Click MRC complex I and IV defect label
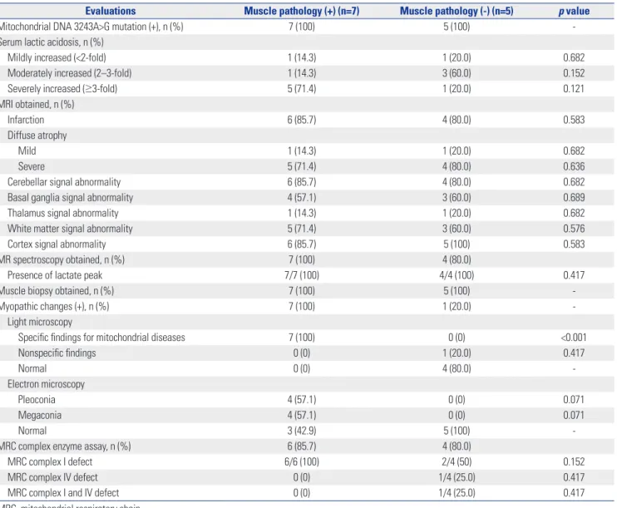617x508 pixels. pyautogui.click(x=63, y=493)
